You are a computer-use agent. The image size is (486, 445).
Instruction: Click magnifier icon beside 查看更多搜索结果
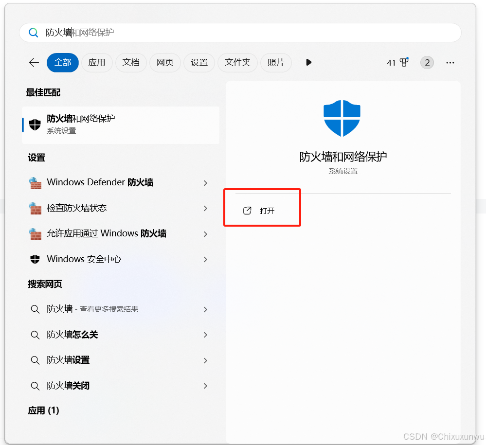click(35, 309)
